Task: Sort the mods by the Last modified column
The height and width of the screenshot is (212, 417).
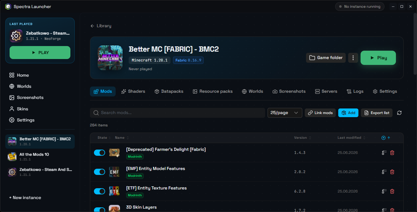Action: [x=352, y=138]
